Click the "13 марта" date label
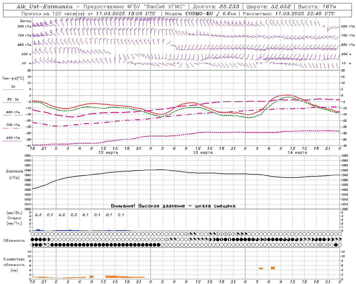 (x=203, y=153)
